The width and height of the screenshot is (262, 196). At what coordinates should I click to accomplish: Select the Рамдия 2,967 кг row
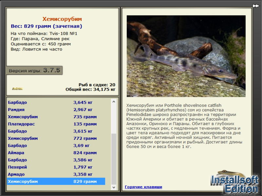56,109
